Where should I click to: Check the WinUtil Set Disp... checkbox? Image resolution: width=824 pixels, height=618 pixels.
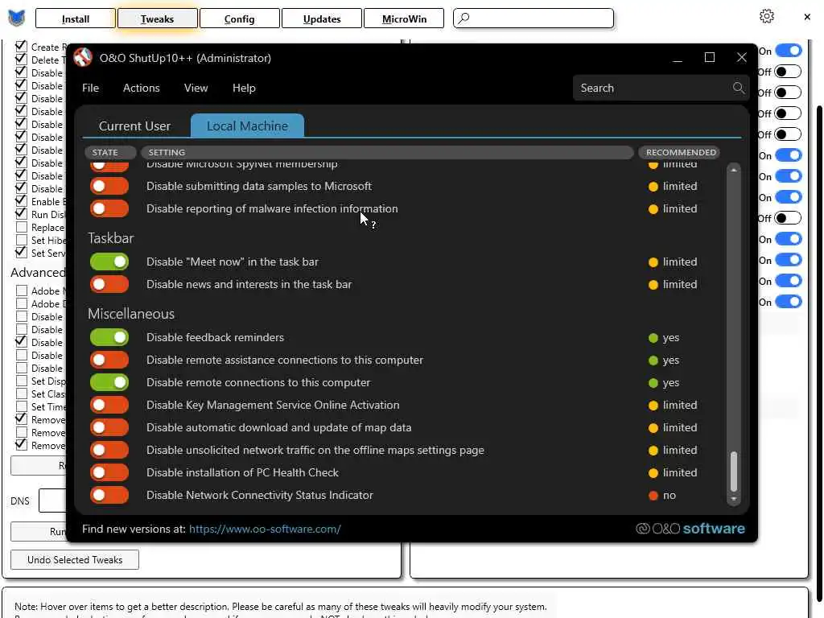point(22,381)
